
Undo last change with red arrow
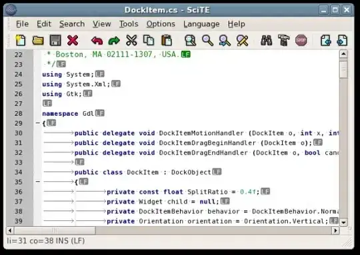[97, 41]
